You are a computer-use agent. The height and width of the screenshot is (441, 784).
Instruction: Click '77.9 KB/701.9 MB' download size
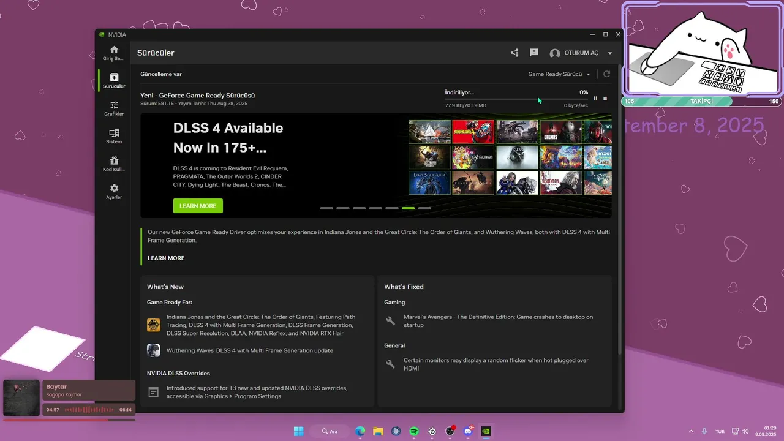pos(466,105)
